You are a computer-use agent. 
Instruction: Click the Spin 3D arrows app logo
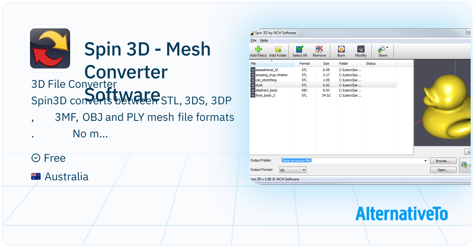click(x=50, y=48)
